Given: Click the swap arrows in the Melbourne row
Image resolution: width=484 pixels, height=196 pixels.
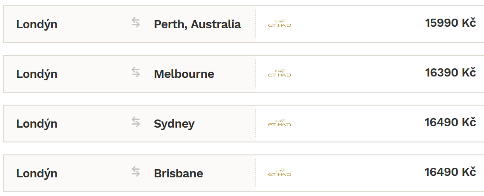Looking at the screenshot, I should click(136, 72).
